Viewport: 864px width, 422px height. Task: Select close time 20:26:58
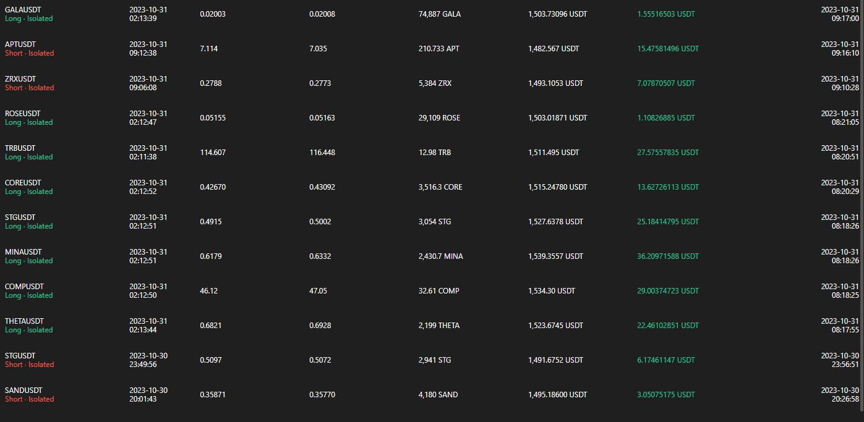(846, 399)
